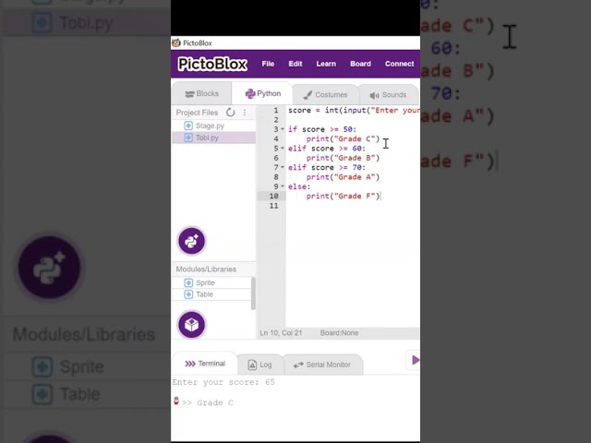Click the 'Modules/Libraries' heading
This screenshot has width=591, height=443.
206,269
